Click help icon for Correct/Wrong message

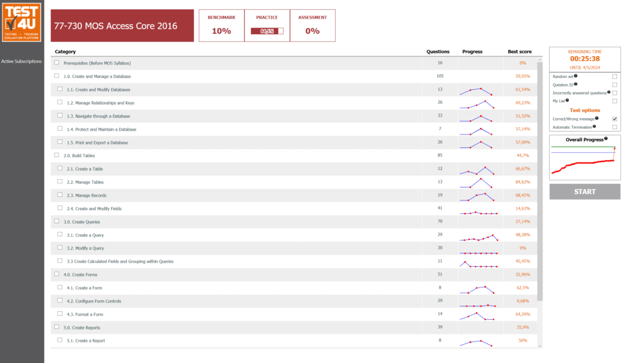click(596, 118)
